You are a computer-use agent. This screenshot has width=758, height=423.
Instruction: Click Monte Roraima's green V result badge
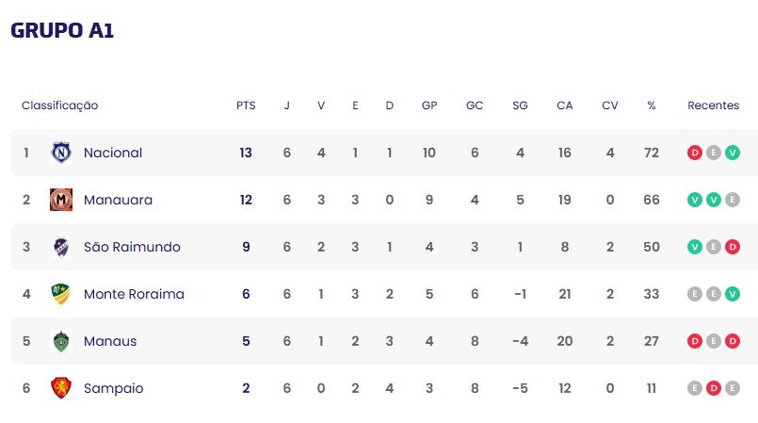(x=733, y=294)
